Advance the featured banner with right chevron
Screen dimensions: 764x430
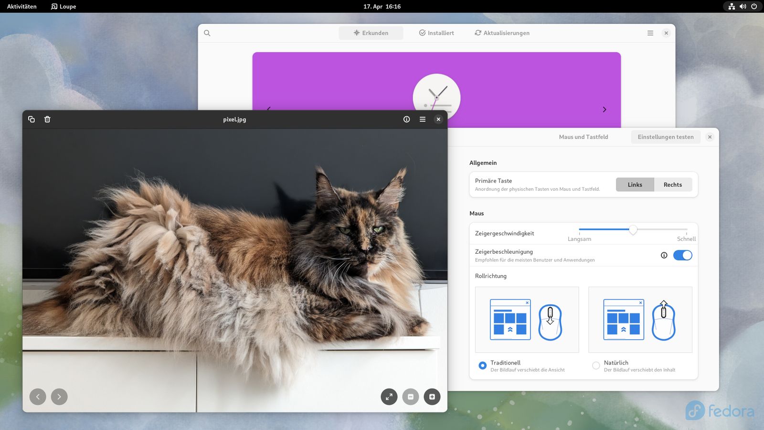coord(605,109)
